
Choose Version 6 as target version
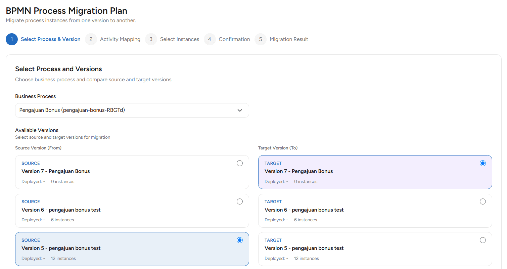[483, 201]
